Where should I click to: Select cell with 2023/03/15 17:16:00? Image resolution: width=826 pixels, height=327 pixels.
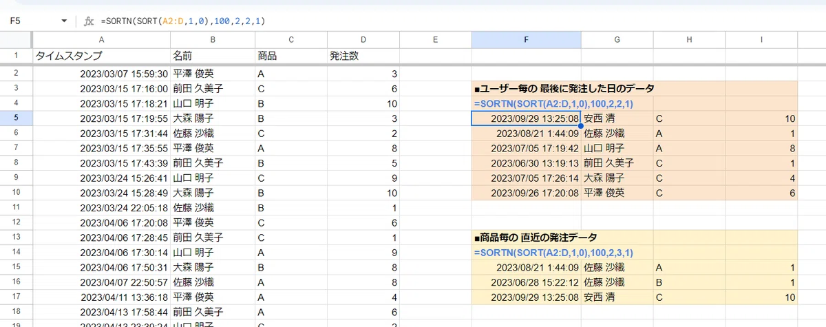pyautogui.click(x=101, y=89)
